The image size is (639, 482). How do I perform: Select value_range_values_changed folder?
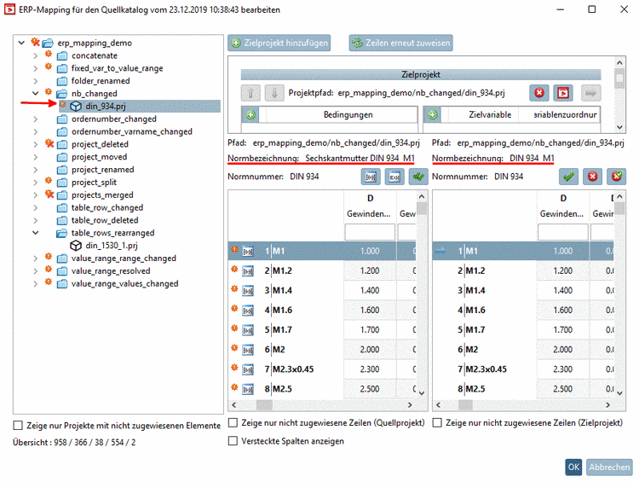(124, 283)
